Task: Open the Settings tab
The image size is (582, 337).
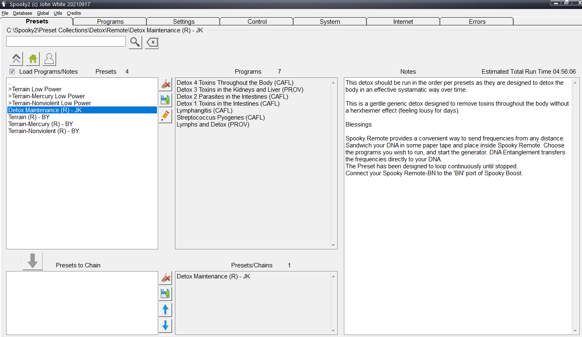Action: pos(184,21)
